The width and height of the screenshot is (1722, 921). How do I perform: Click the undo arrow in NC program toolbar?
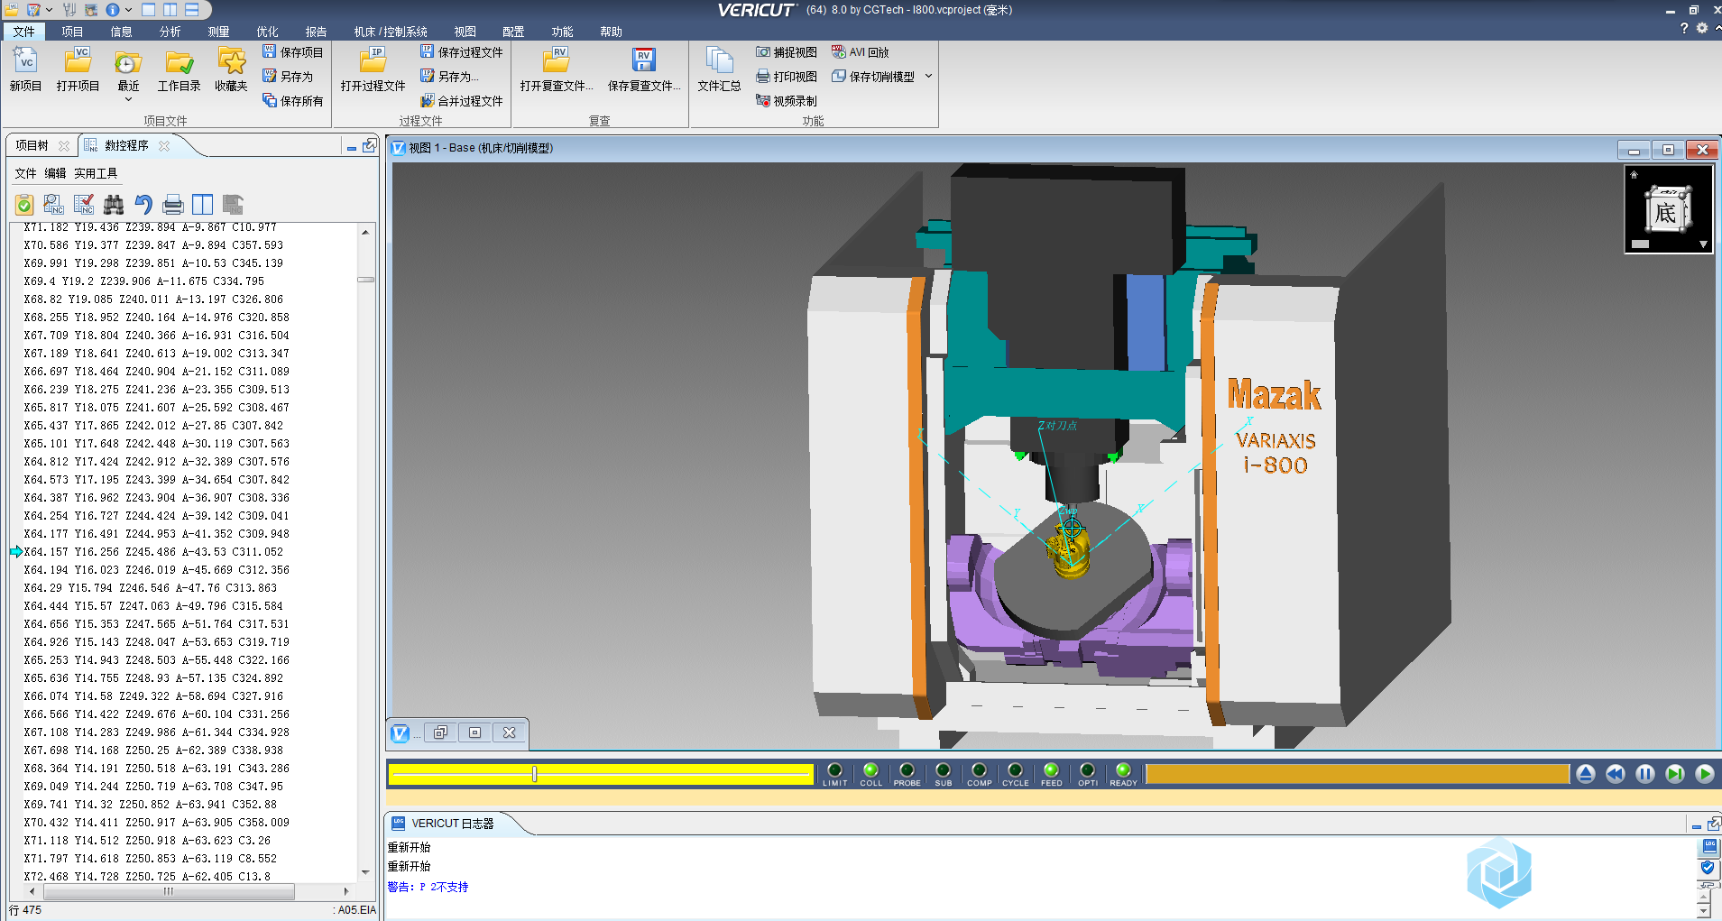(143, 205)
